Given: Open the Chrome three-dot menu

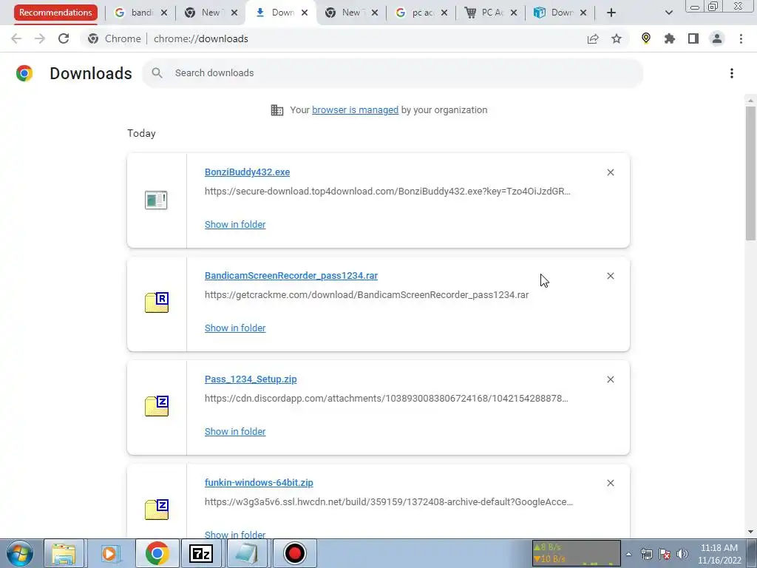Looking at the screenshot, I should point(741,38).
